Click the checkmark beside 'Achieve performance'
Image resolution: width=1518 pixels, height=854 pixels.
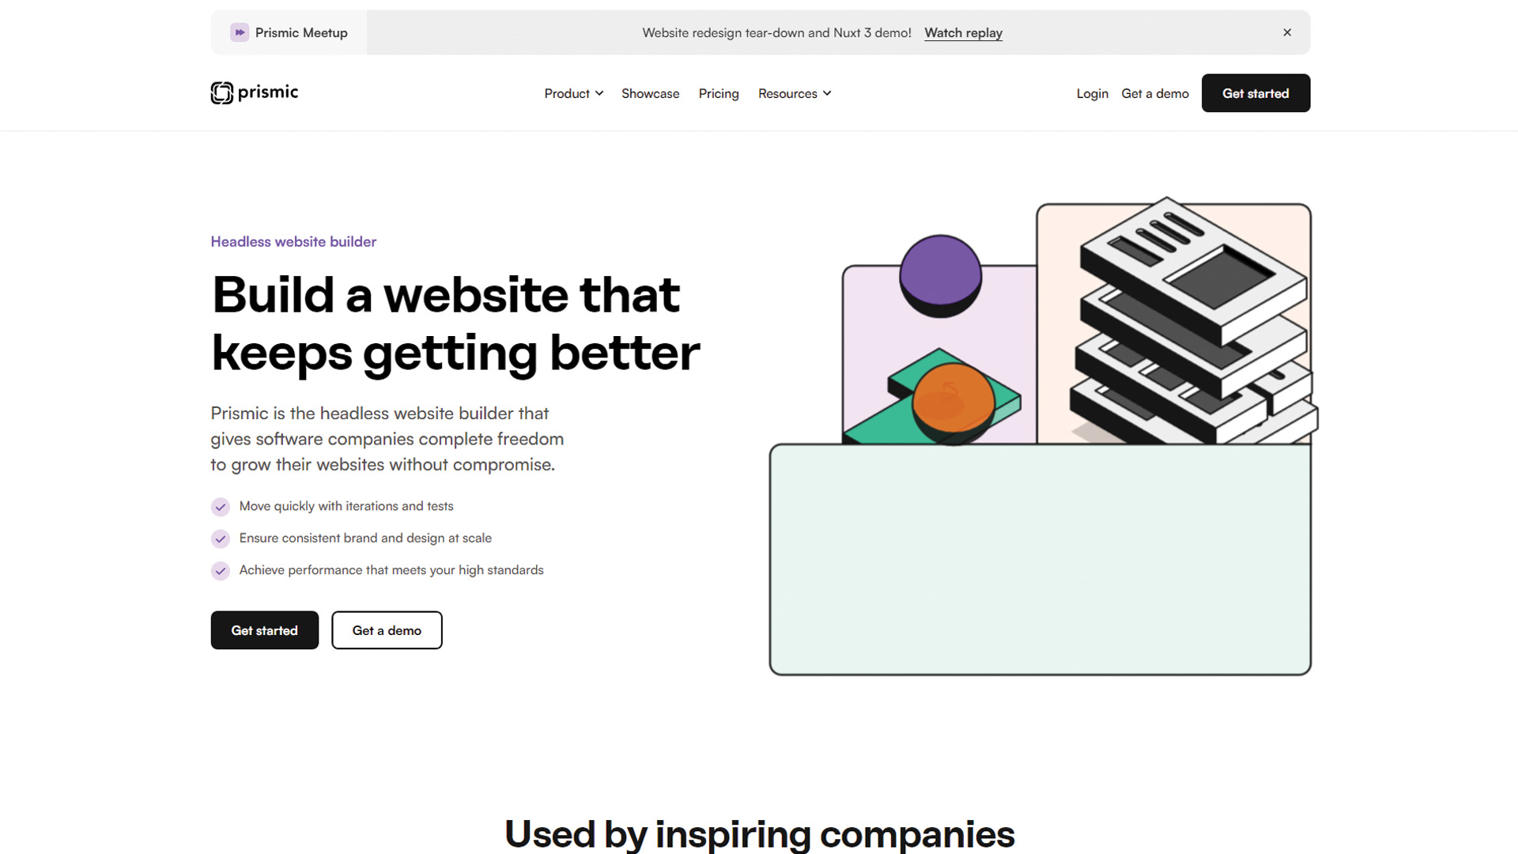coord(221,570)
